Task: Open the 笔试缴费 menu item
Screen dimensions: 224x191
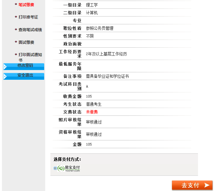Action: click(26, 5)
